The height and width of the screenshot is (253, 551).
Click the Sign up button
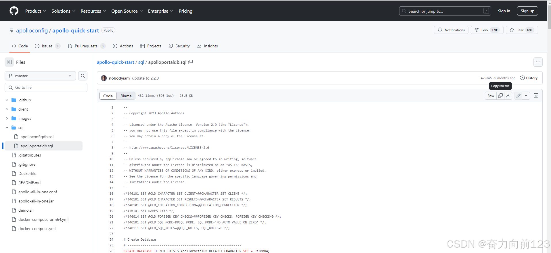pos(527,11)
